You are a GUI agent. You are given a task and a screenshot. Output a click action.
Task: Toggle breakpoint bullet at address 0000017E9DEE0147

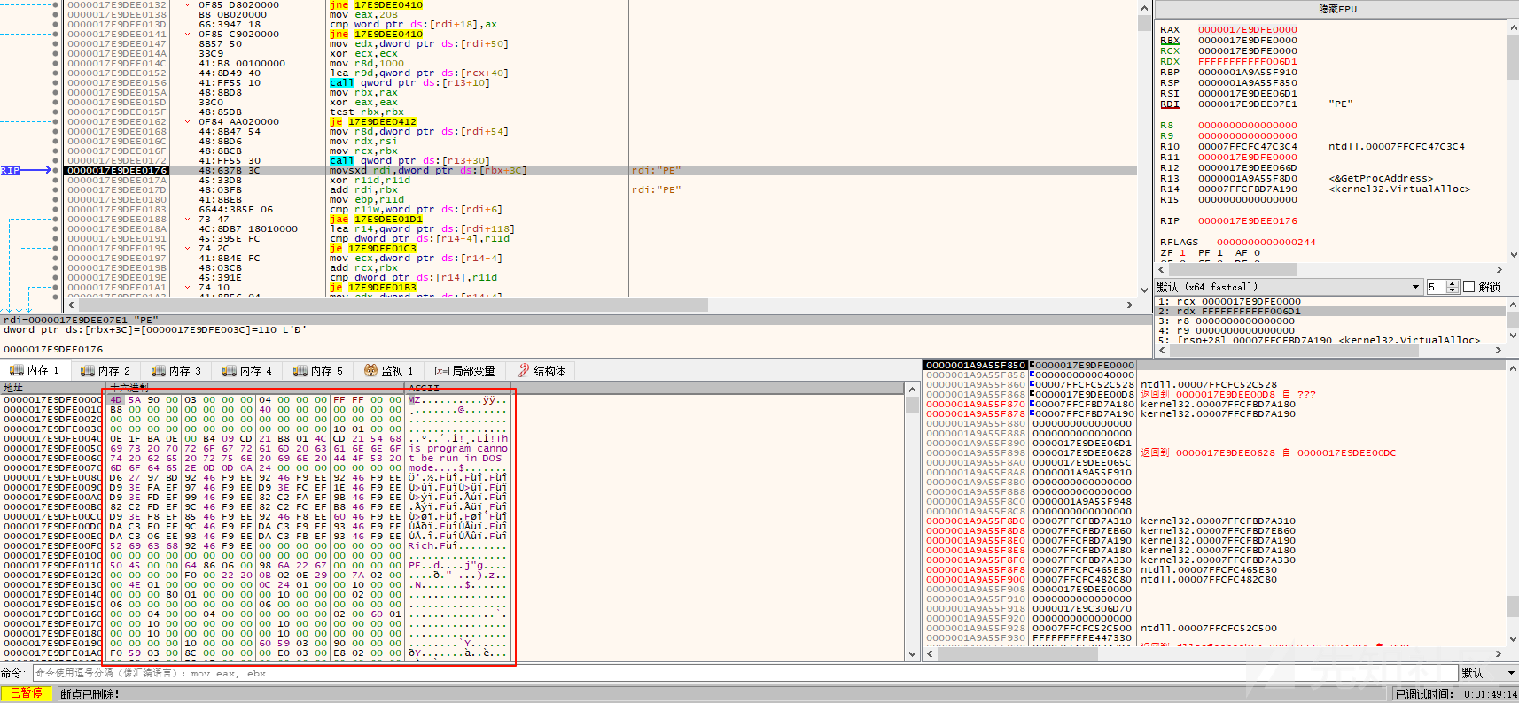point(56,43)
